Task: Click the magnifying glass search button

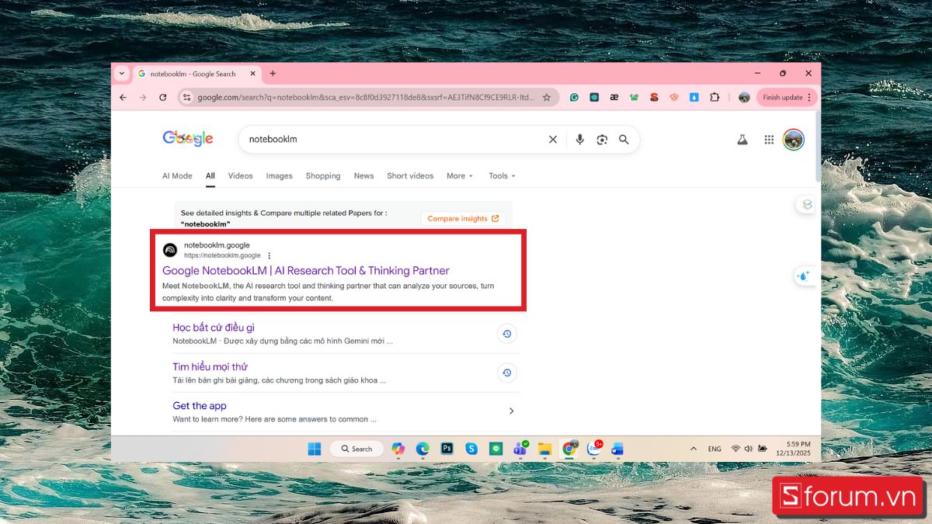Action: [x=624, y=140]
